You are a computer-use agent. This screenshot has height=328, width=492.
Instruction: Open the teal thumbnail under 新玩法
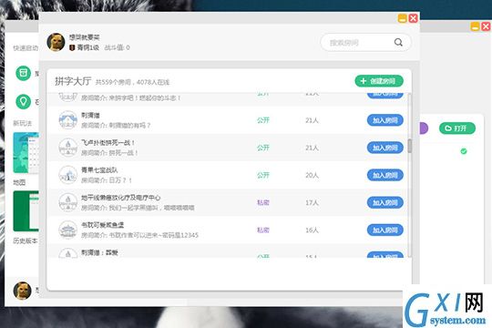(x=26, y=153)
